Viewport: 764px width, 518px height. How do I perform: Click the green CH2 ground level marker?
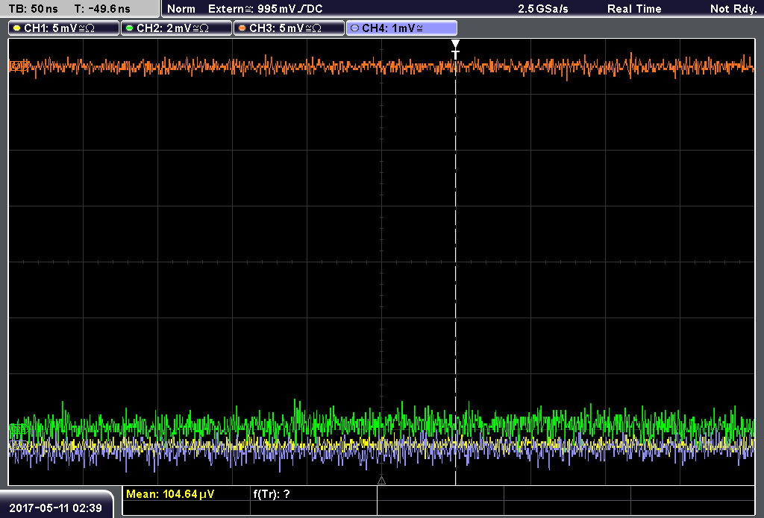[18, 429]
